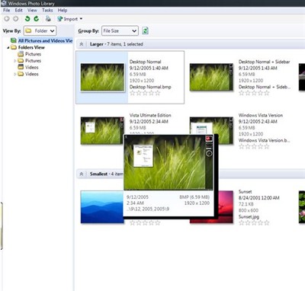Click the 9/12/2005 1:43 AM date text
305x291 pixels.
(x=258, y=68)
